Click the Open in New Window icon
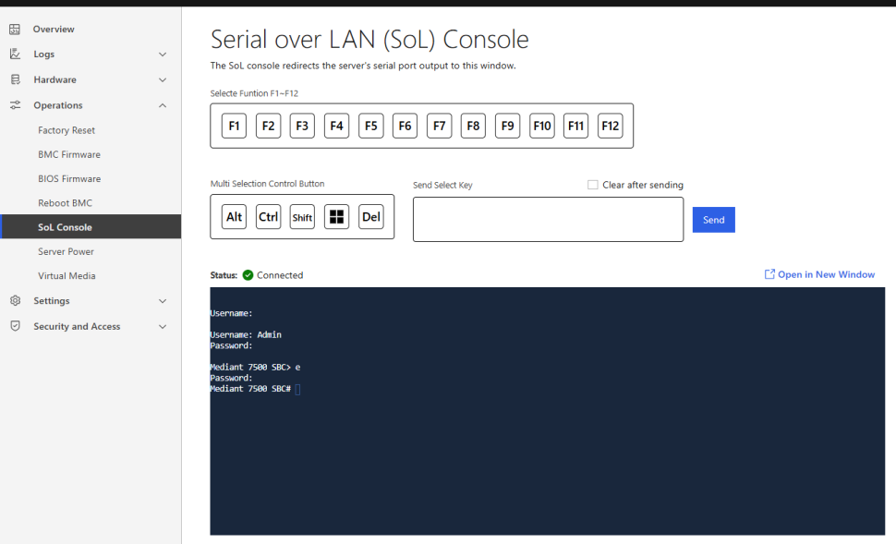896x544 pixels. coord(769,274)
